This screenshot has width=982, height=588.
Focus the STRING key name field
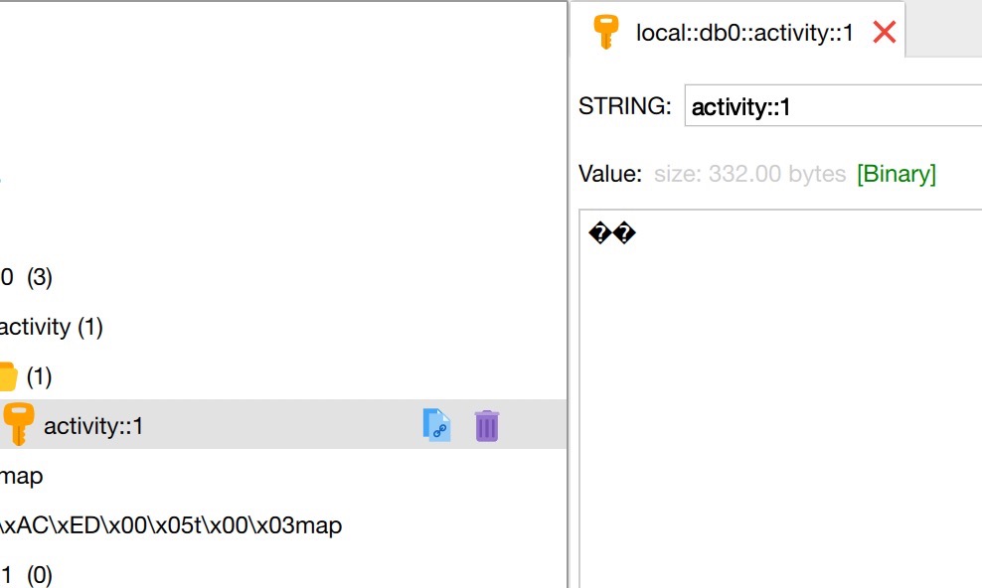pos(833,105)
